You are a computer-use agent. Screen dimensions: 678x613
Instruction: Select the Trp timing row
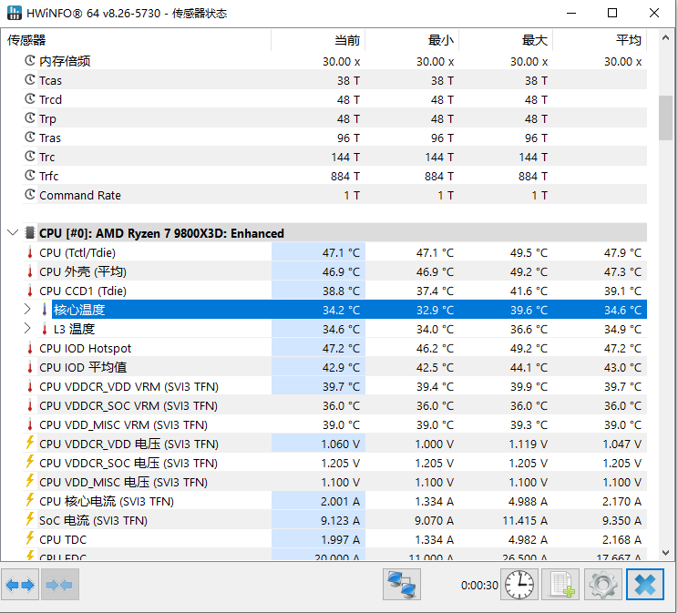point(334,118)
